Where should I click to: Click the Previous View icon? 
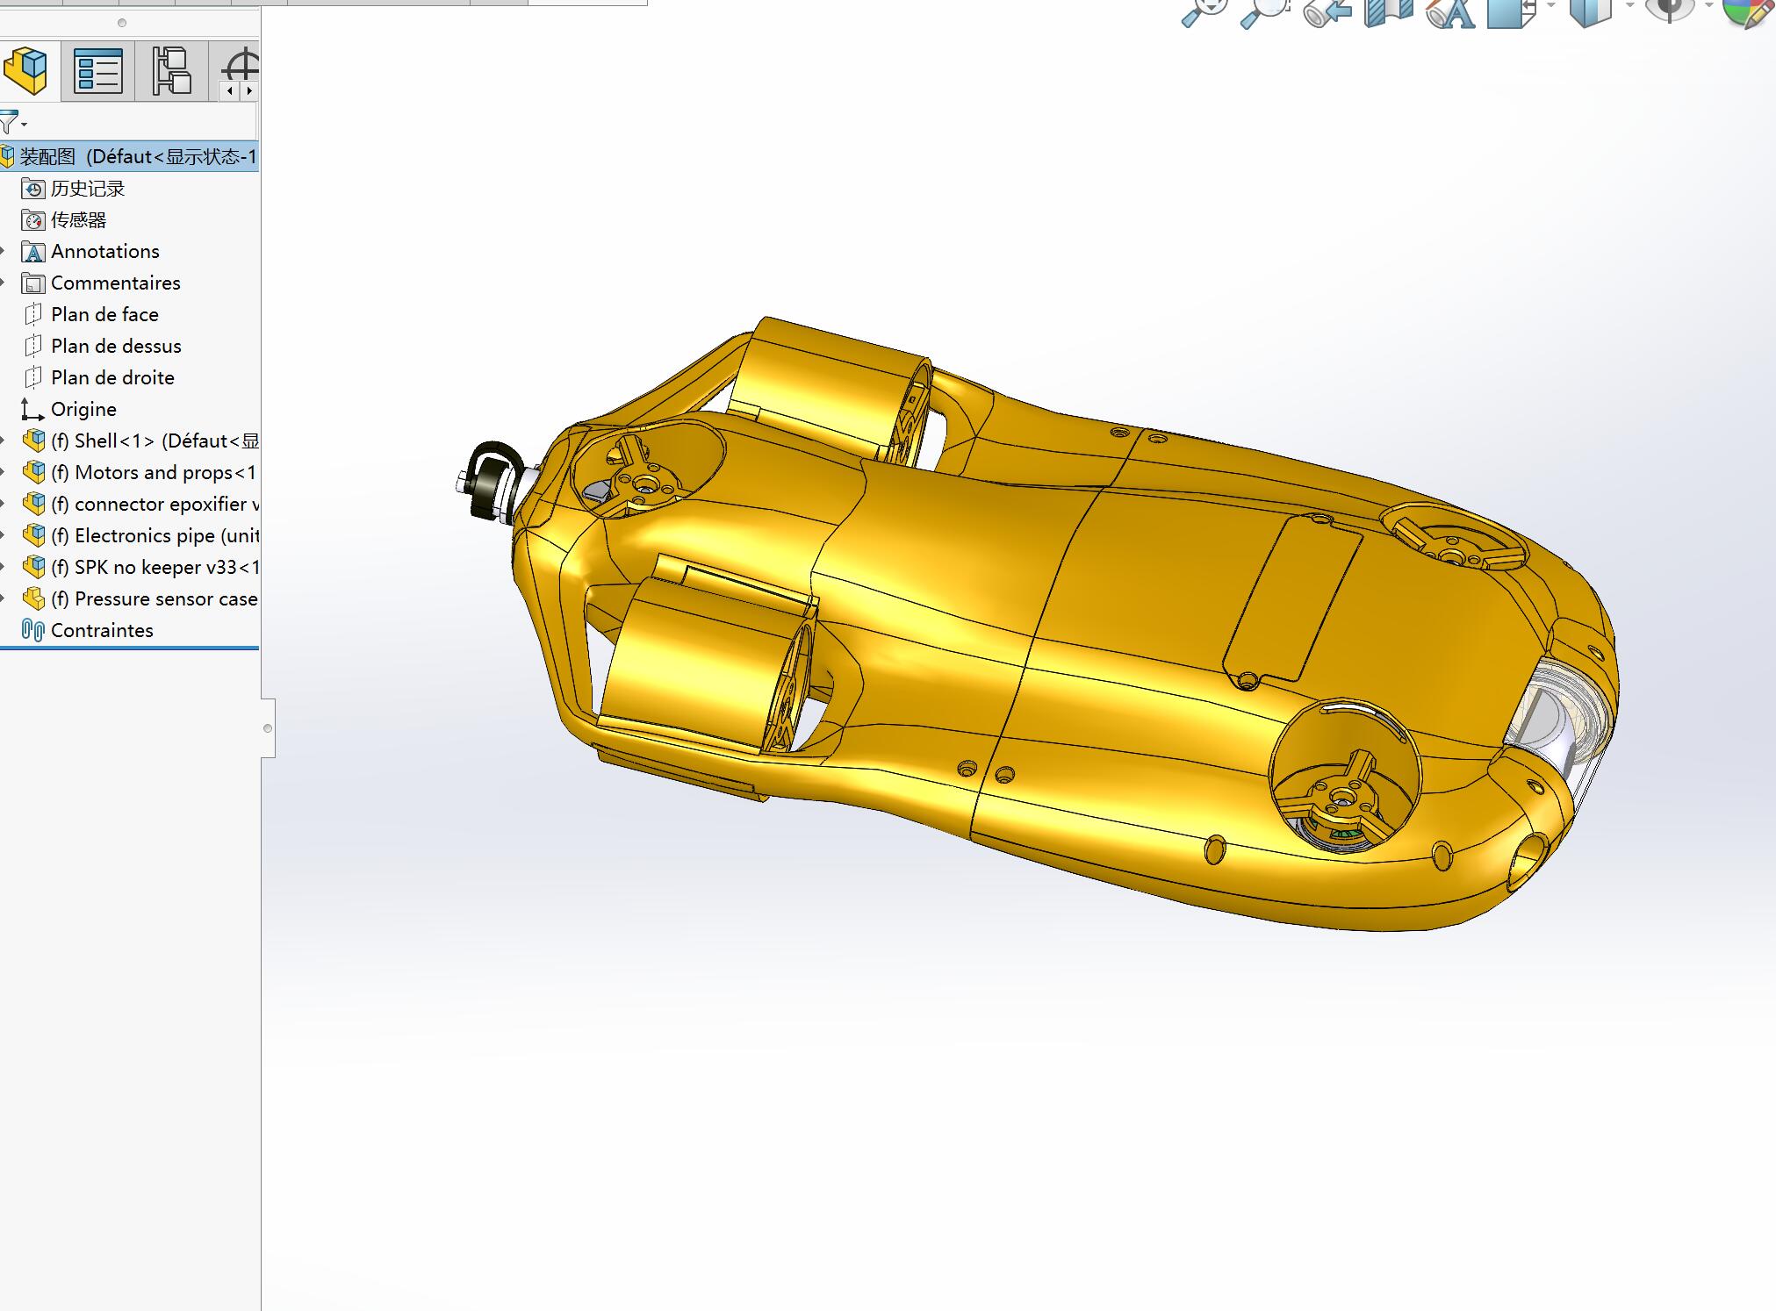[1327, 11]
